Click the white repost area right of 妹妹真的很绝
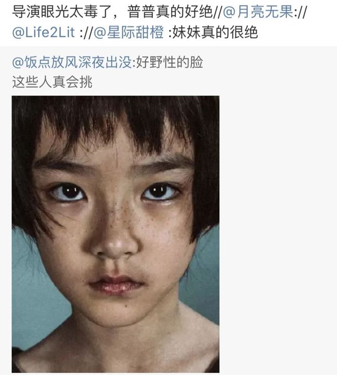Image resolution: width=337 pixels, height=375 pixels. pos(297,33)
